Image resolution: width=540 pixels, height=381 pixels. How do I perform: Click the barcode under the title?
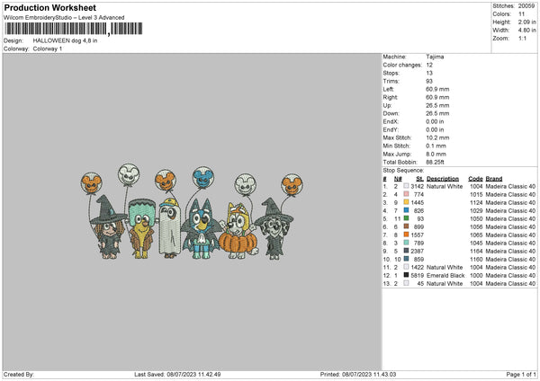74,29
